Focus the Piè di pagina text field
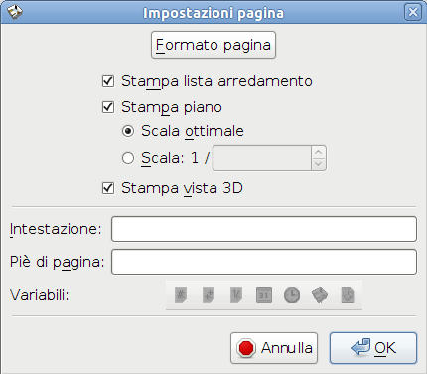Viewport: 427px width, 374px height. click(264, 262)
